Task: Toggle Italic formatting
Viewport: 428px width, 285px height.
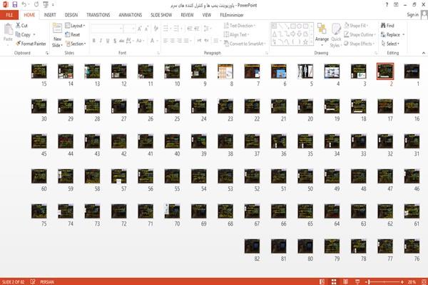Action: [101, 41]
